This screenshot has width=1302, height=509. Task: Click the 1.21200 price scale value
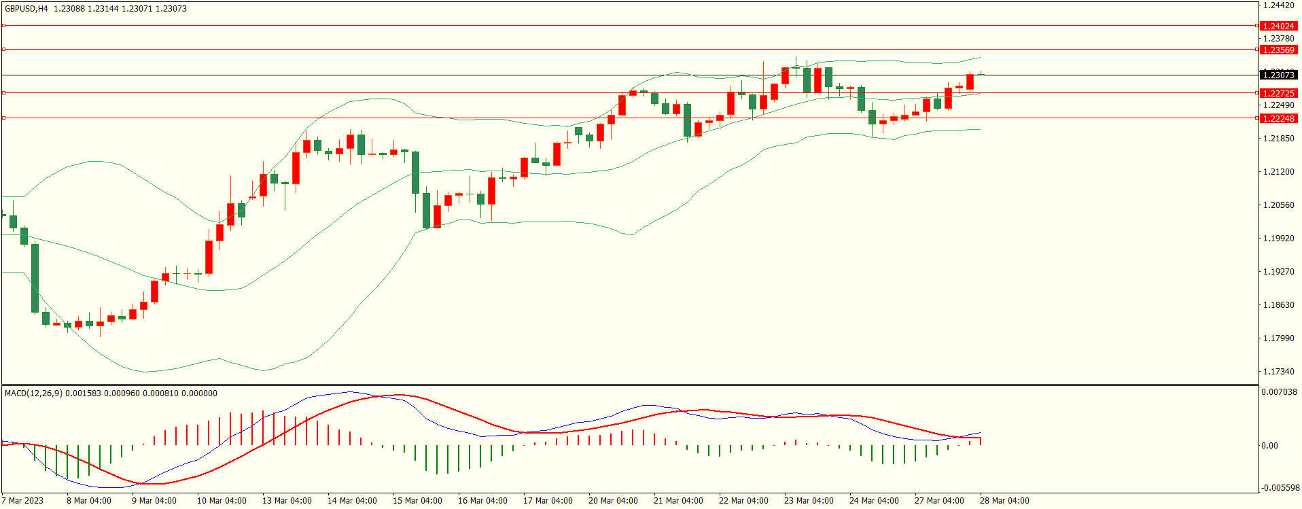click(x=1278, y=172)
